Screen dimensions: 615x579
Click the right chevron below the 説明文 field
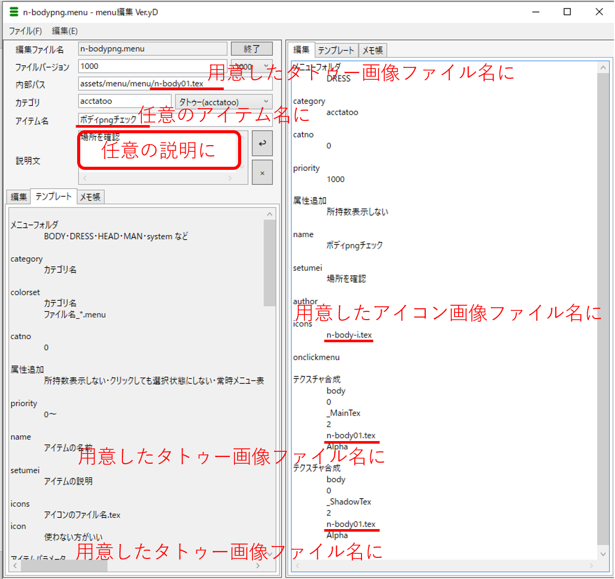point(230,178)
